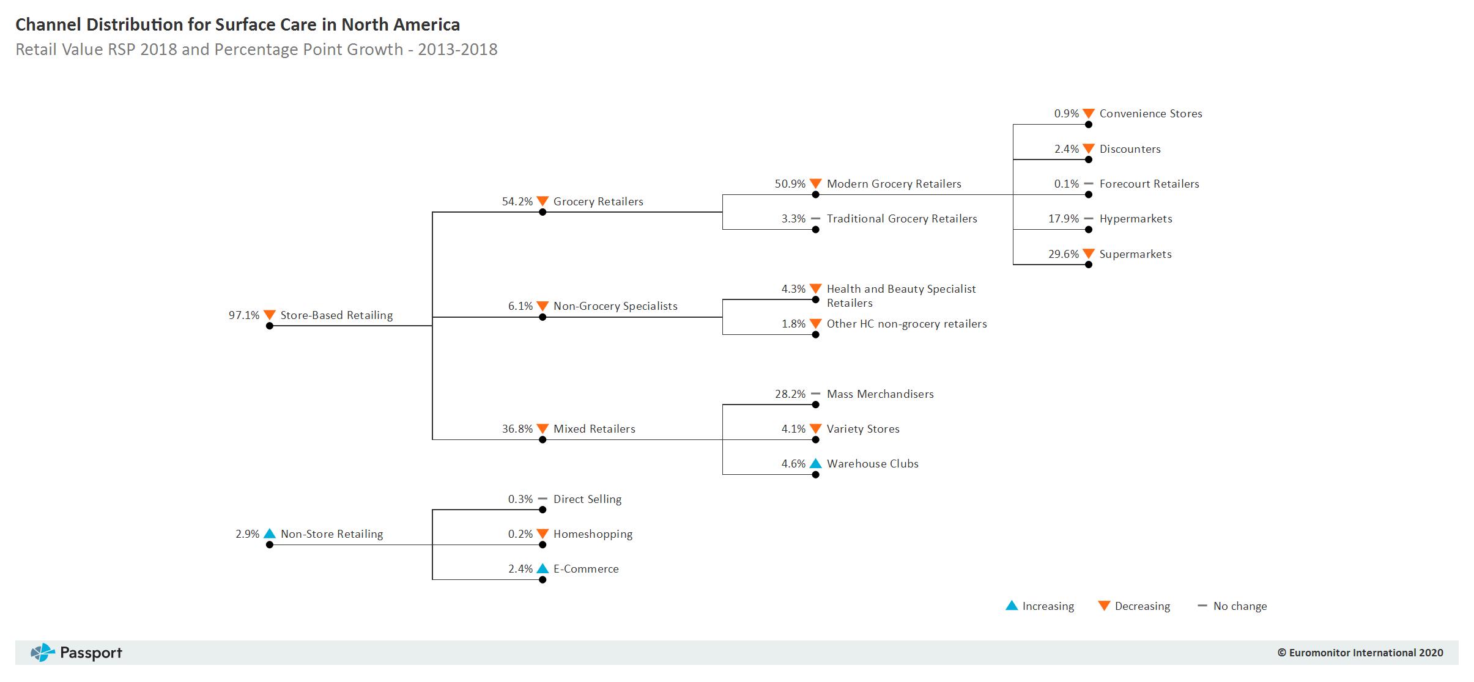Click the Passport logo icon
This screenshot has width=1474, height=682.
pos(42,653)
